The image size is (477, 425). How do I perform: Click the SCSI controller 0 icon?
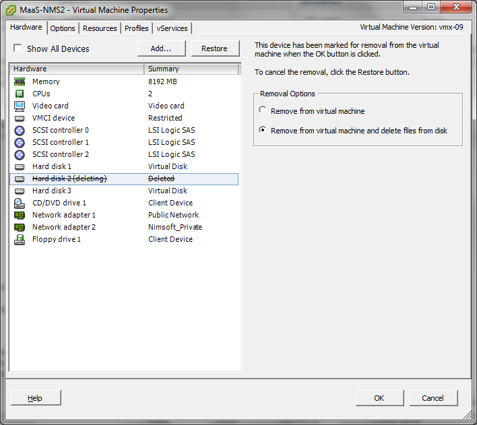click(x=20, y=130)
